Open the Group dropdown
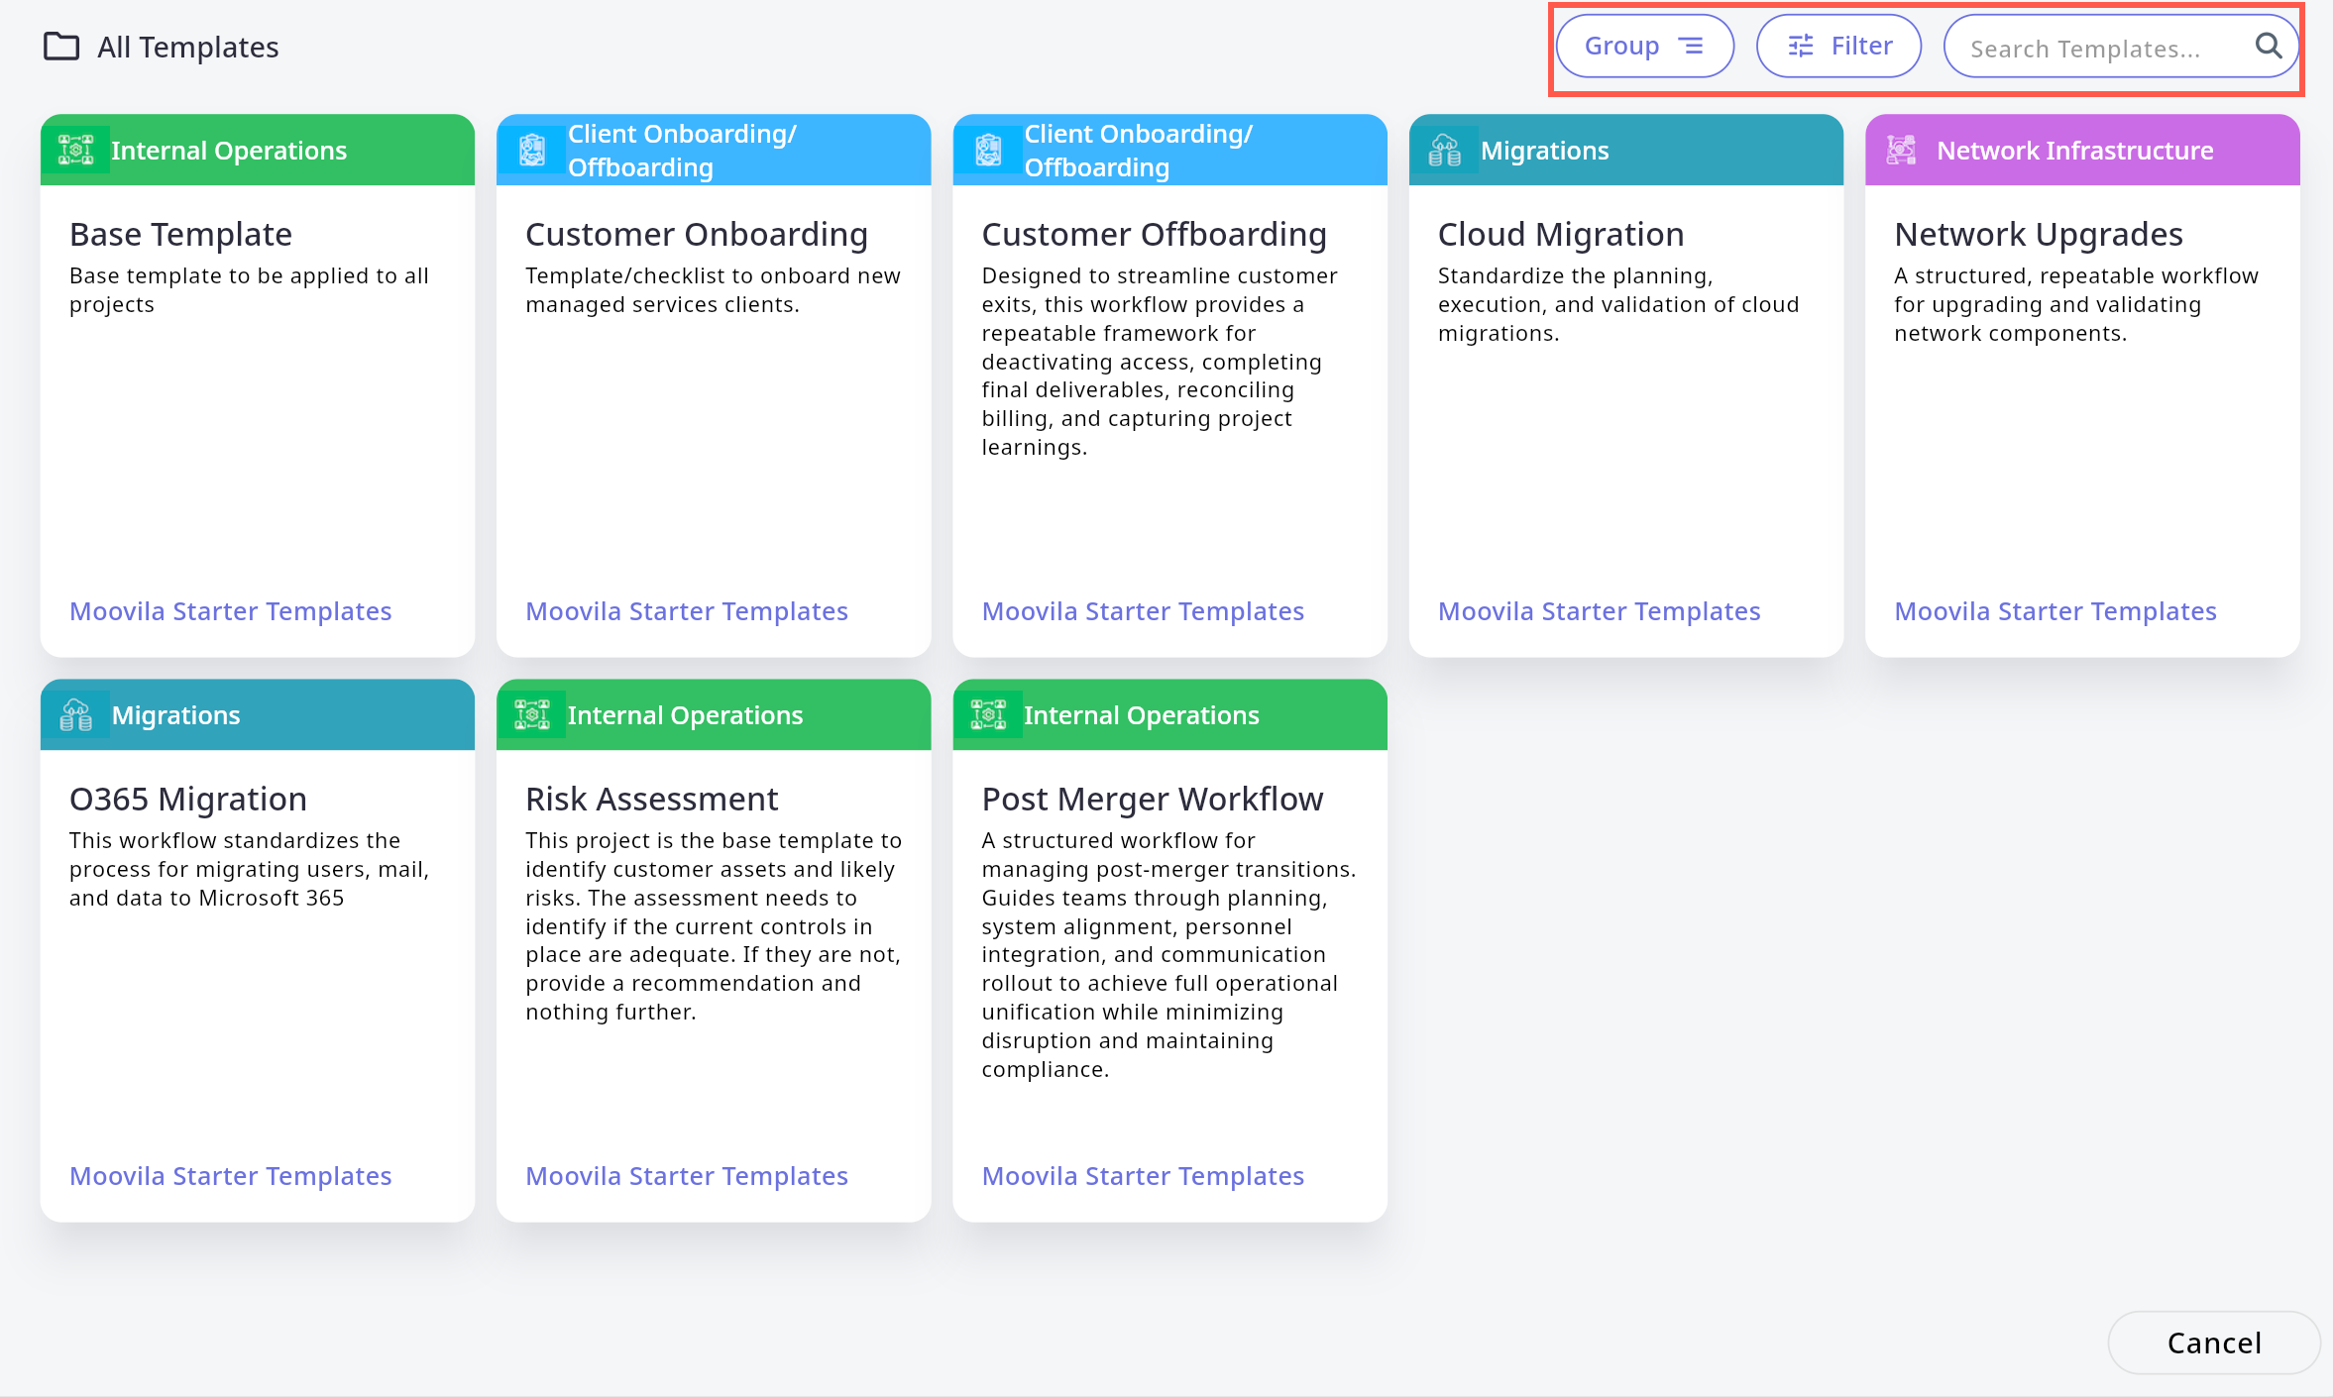 (x=1644, y=46)
